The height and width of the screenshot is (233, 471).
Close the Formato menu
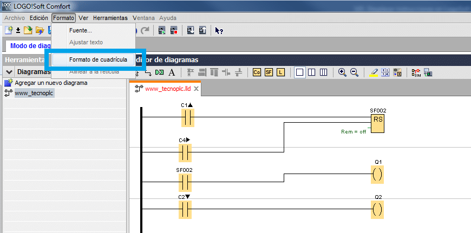pyautogui.click(x=64, y=18)
